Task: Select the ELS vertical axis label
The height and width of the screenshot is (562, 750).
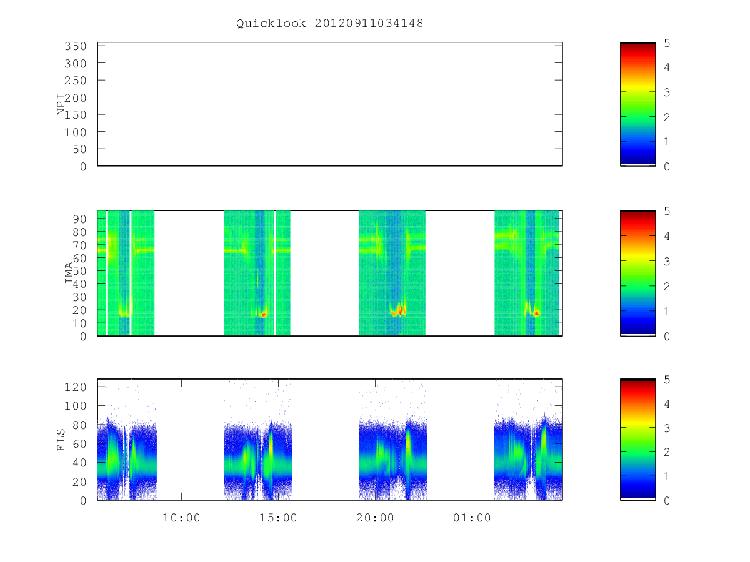Action: coord(61,440)
